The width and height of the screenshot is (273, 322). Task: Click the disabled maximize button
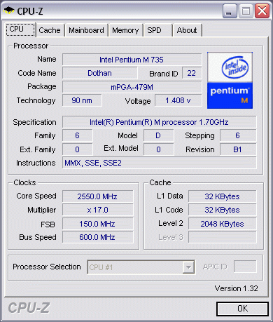[x=246, y=11]
